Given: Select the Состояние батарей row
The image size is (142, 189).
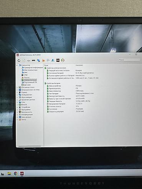Looking at the screenshot, I should (55, 73).
